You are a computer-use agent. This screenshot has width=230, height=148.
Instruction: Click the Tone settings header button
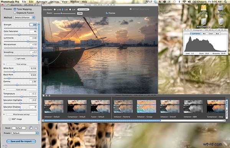pos(21,64)
